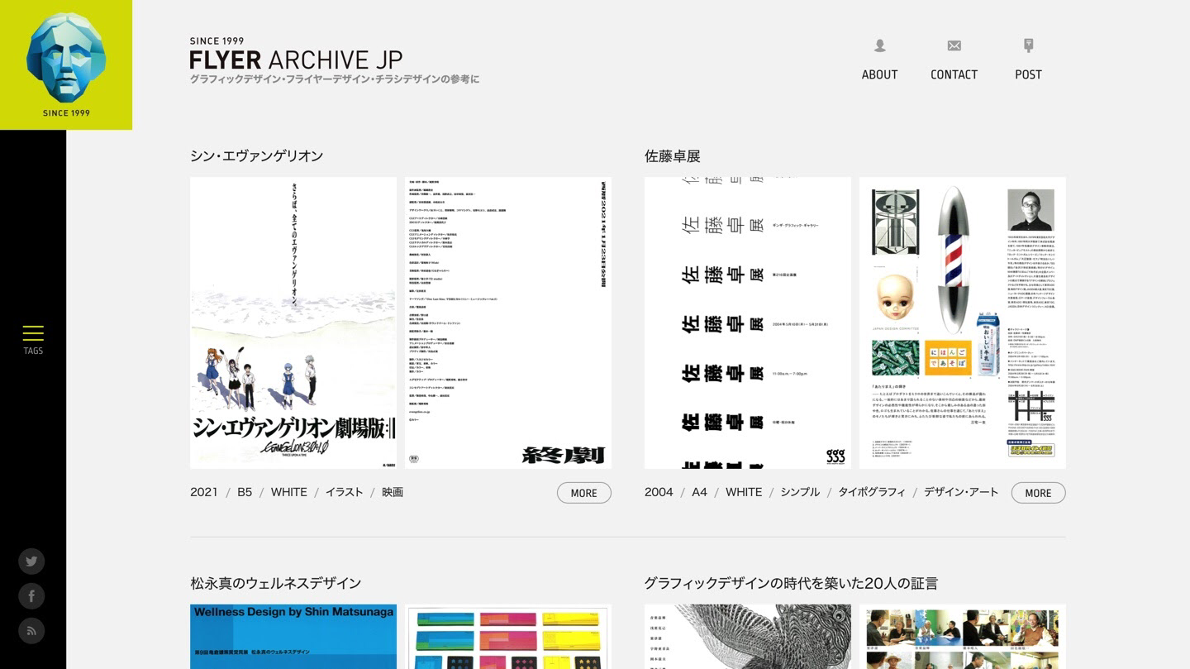View the 佐藤卓展 typography front flyer

coord(748,323)
